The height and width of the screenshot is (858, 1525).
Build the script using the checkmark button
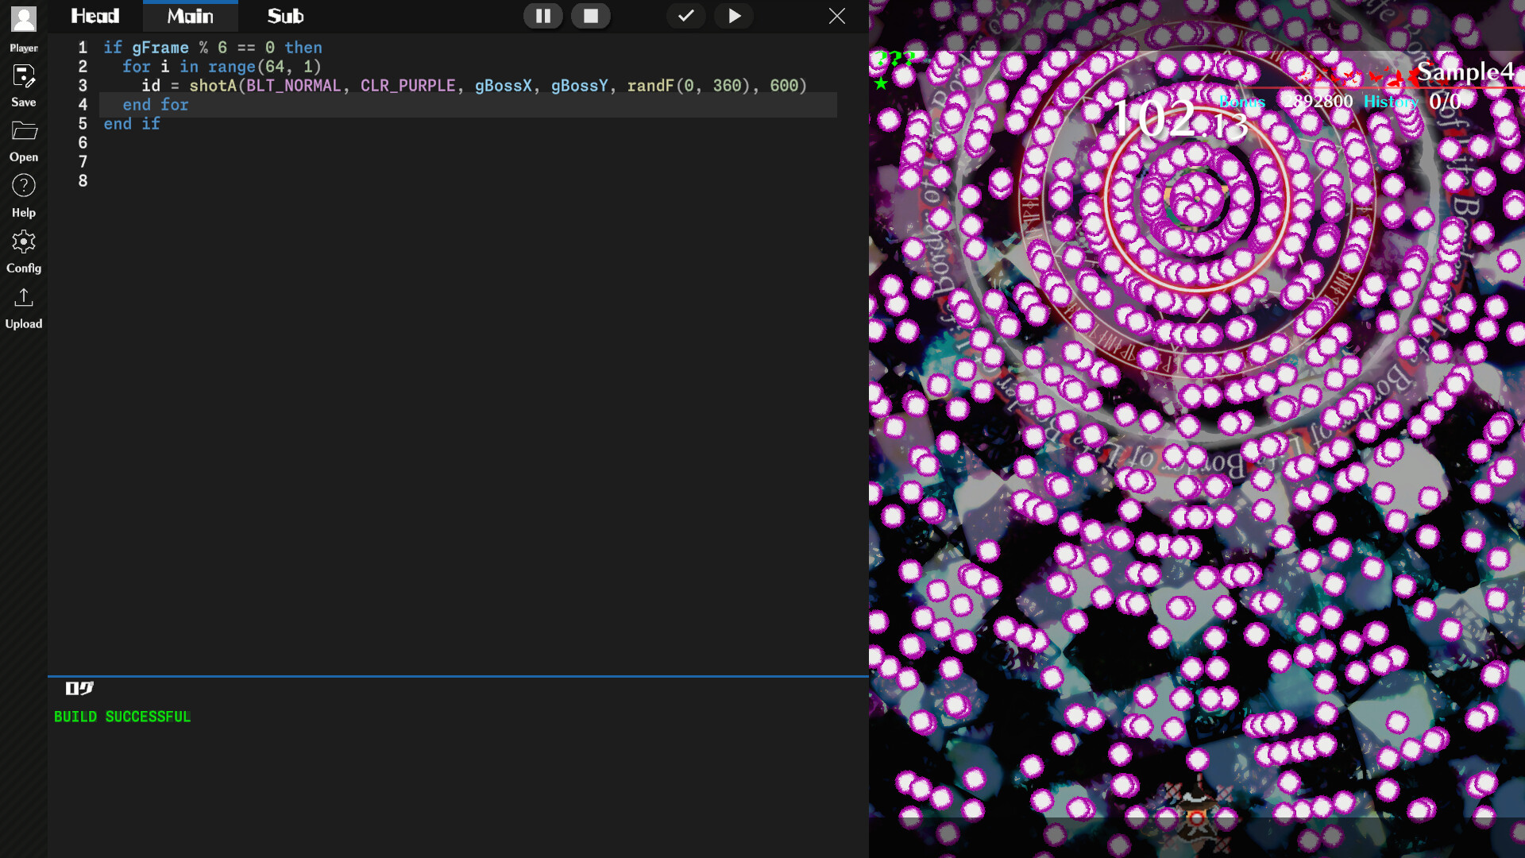tap(685, 15)
